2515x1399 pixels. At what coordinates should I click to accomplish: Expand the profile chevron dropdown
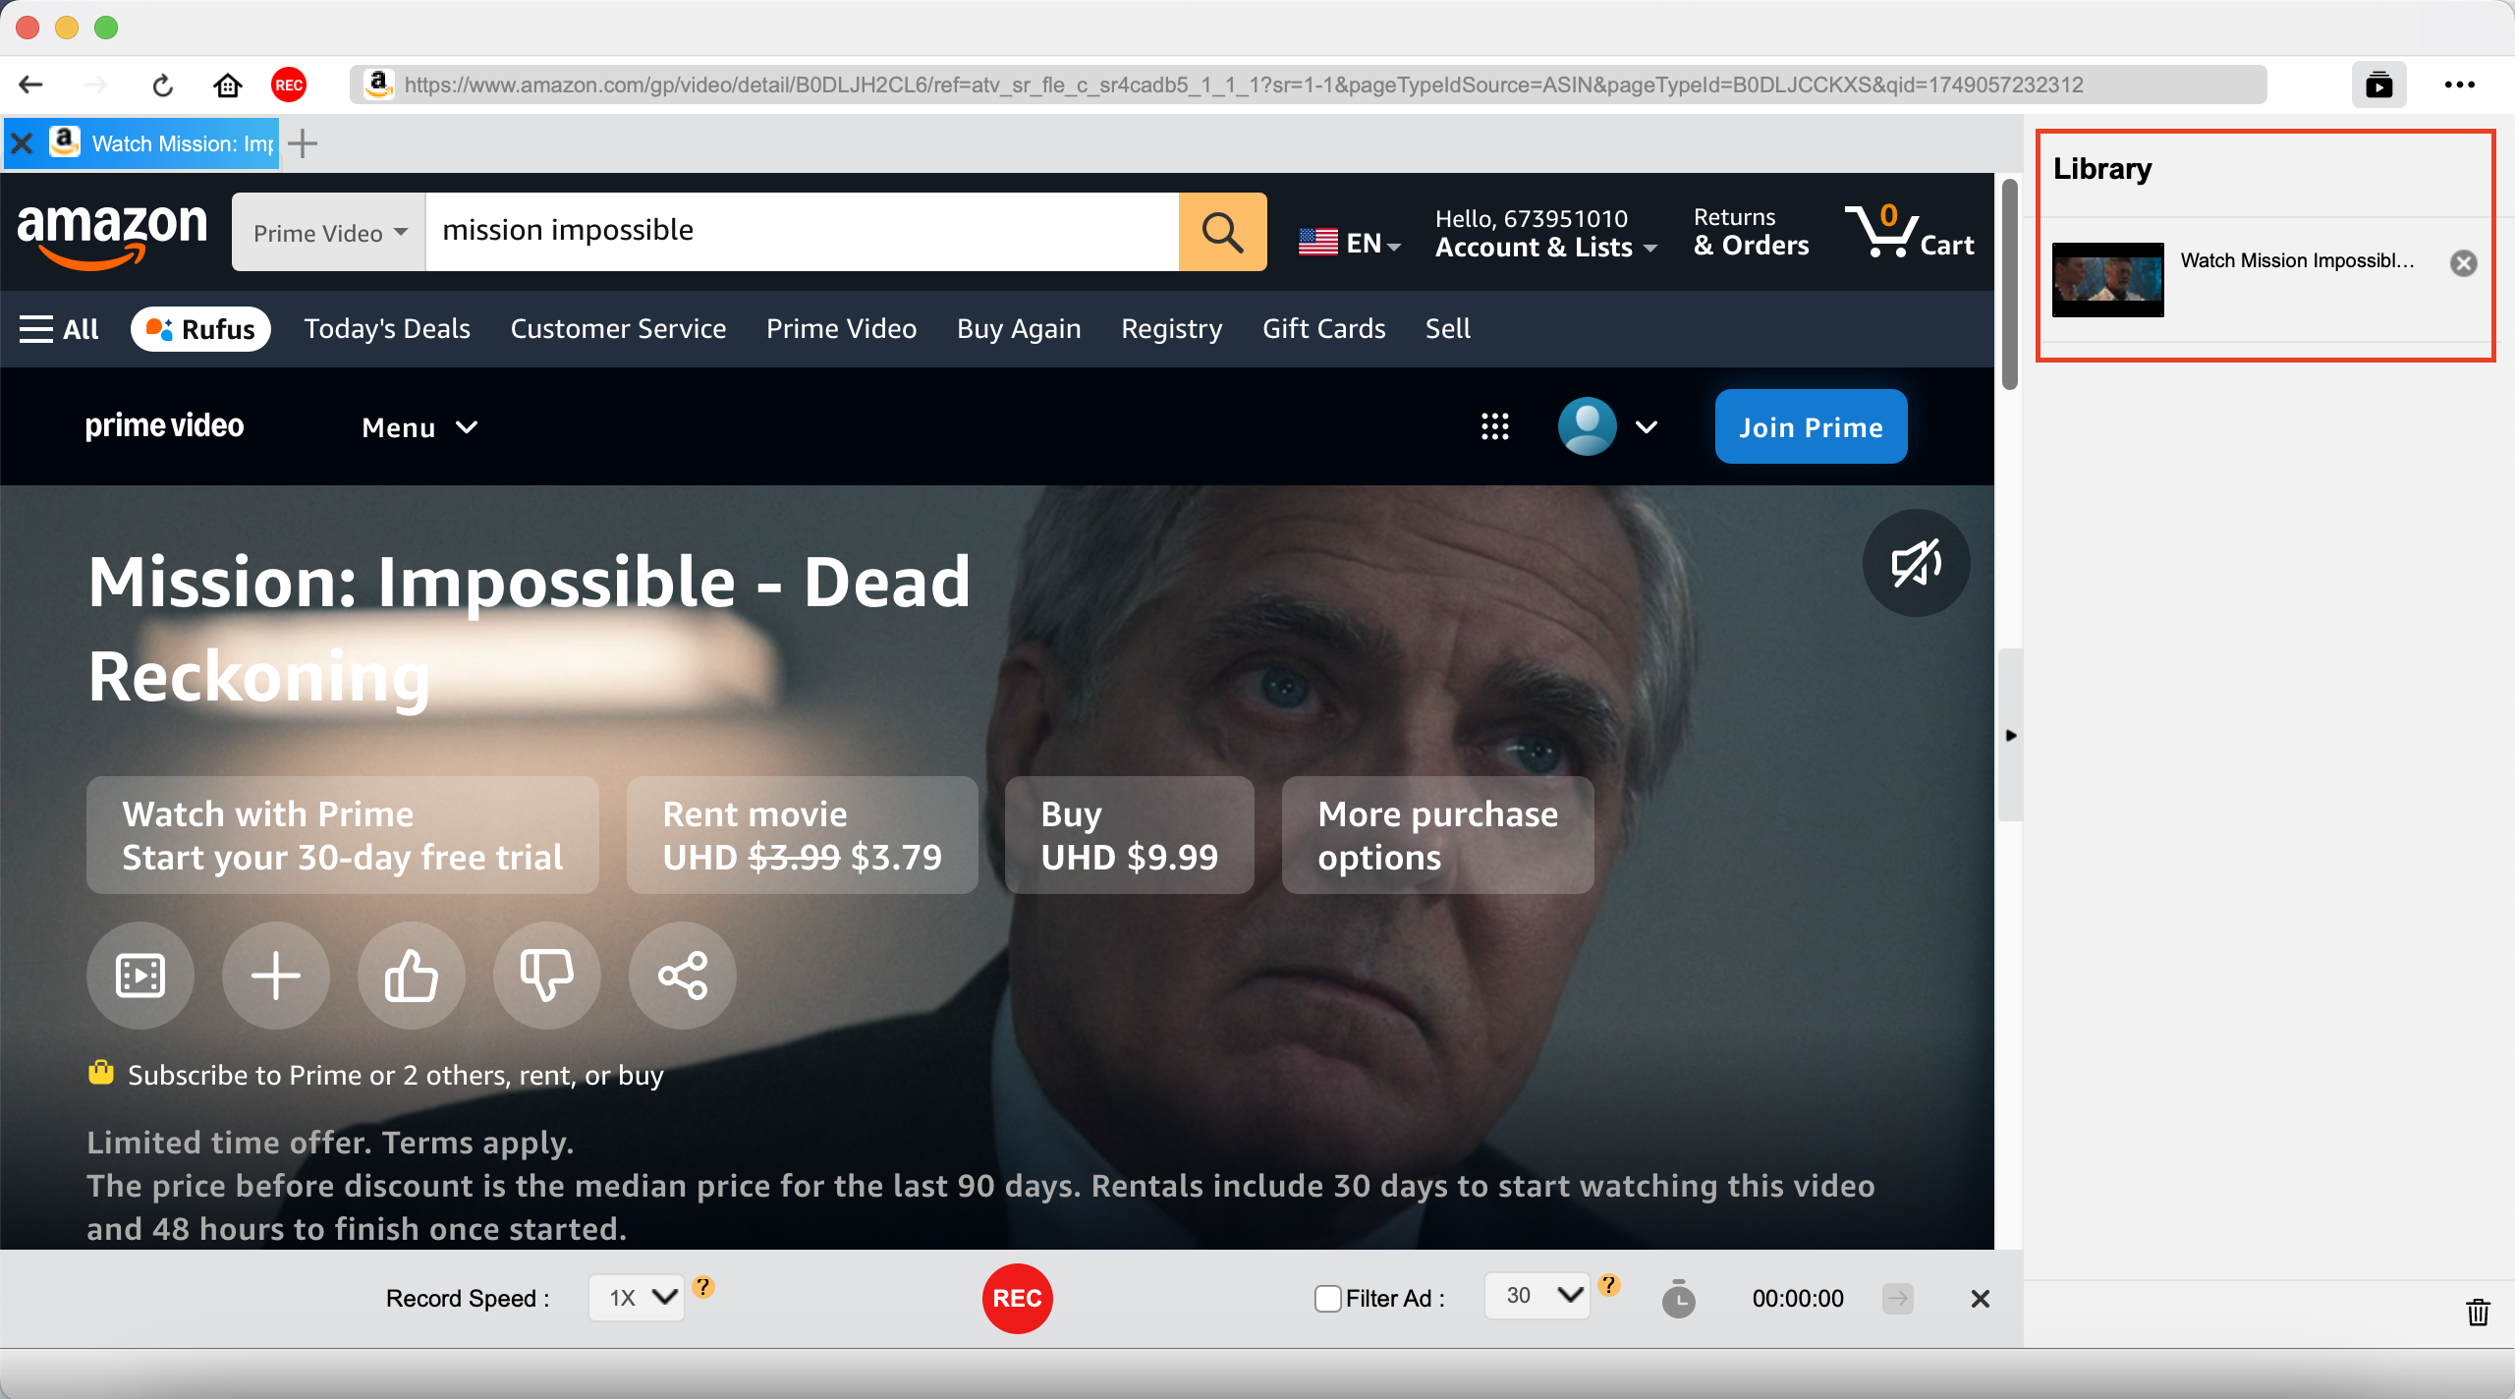(1648, 426)
